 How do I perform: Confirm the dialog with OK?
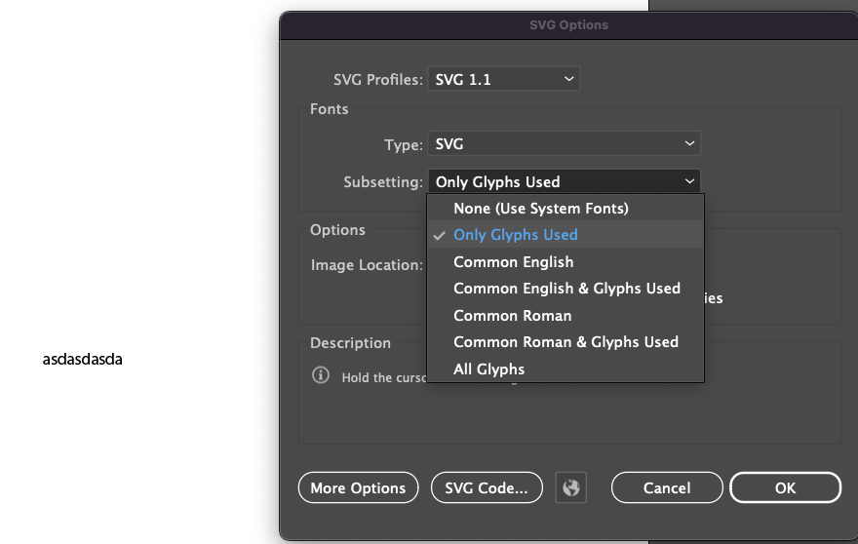pyautogui.click(x=785, y=488)
